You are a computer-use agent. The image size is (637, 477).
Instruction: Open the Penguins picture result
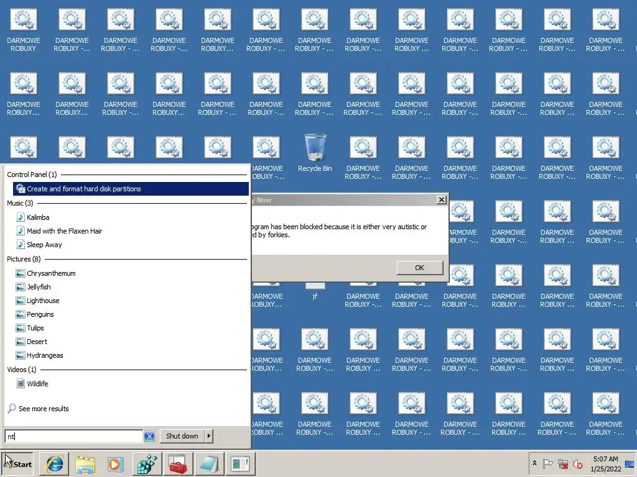pyautogui.click(x=40, y=314)
